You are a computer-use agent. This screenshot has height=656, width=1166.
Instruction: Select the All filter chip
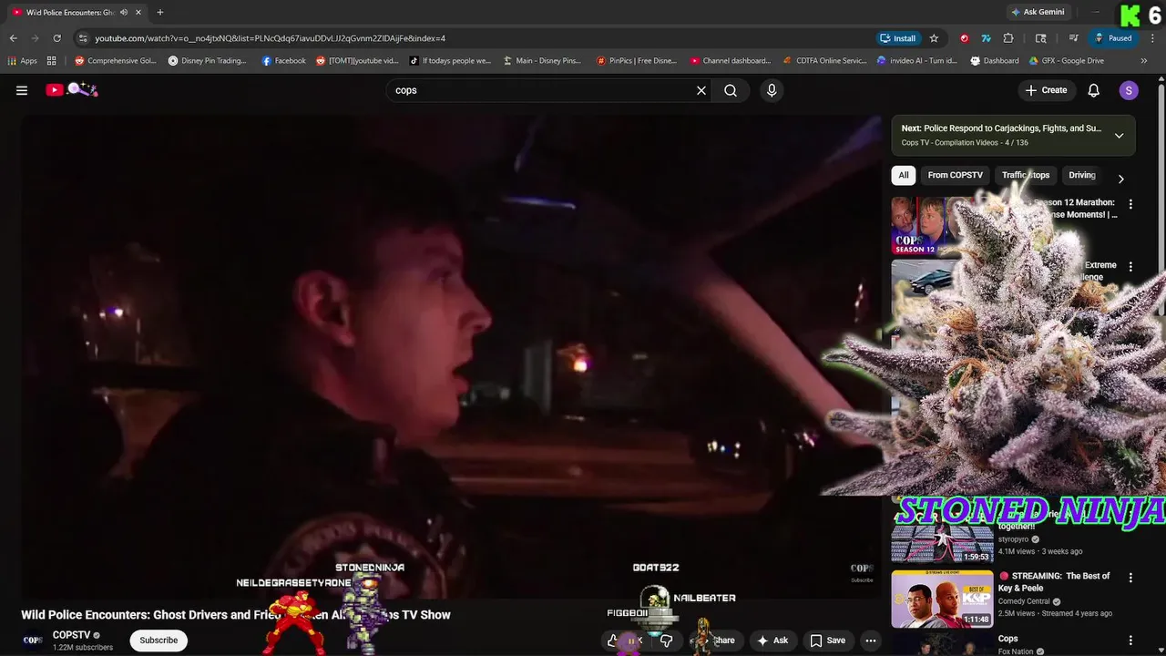[903, 175]
